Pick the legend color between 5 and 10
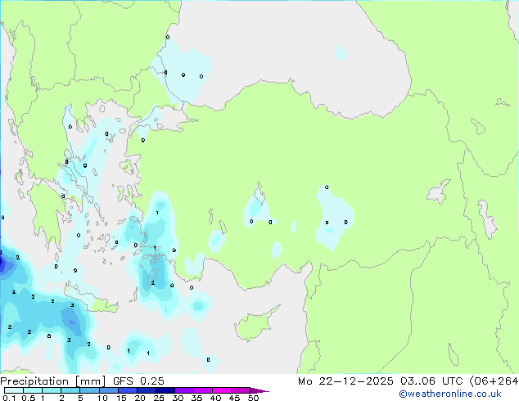The image size is (519, 401). pos(89,390)
